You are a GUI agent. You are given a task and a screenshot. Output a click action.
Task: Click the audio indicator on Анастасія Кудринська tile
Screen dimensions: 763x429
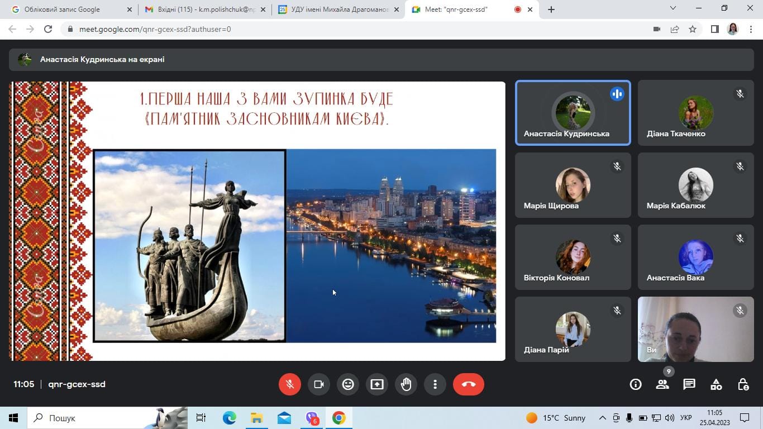click(x=617, y=94)
